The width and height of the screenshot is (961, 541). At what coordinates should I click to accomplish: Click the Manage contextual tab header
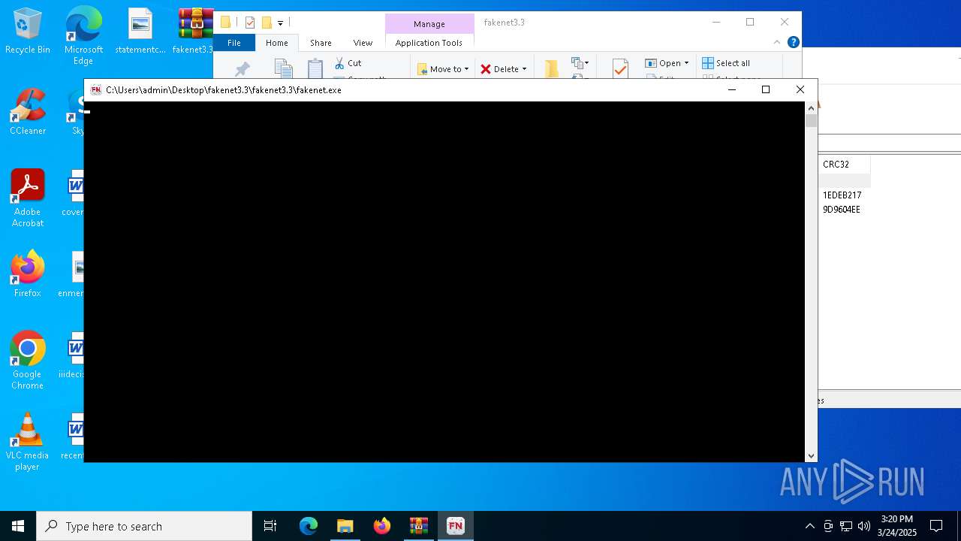tap(429, 24)
